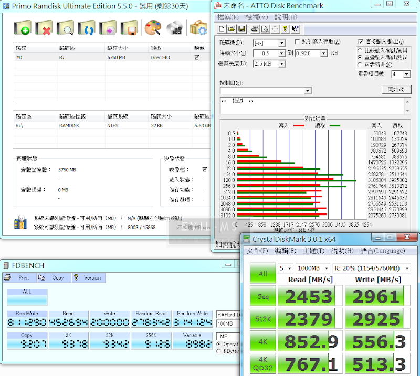Click the CrystalDiskMark title bar app icon
The image size is (420, 376).
(x=247, y=239)
